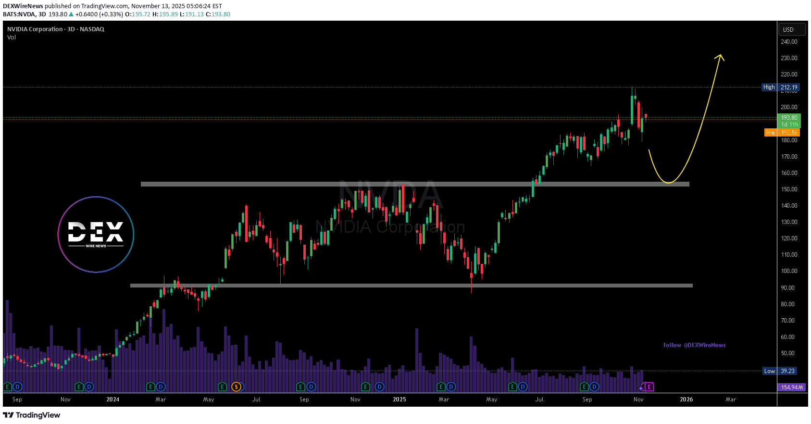Select the orange Pre 192.56 pre-market label
The image size is (811, 424).
click(782, 132)
